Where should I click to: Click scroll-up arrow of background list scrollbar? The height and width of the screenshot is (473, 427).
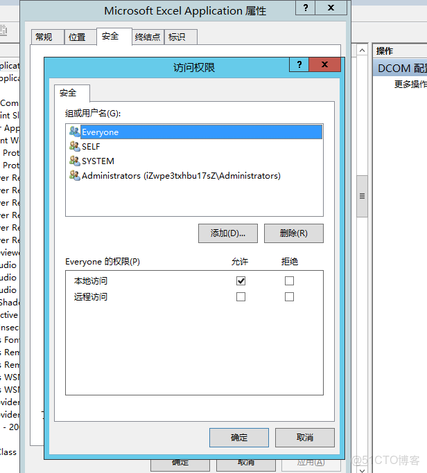tap(362, 51)
